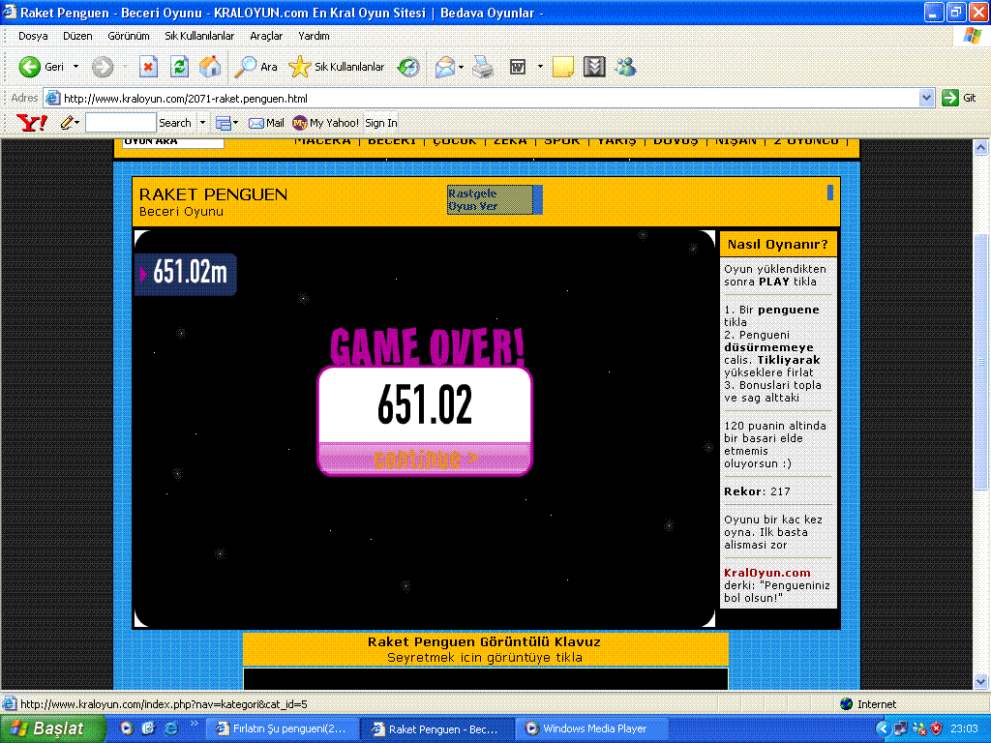
Task: Launch Messenger from the people icon
Action: [626, 67]
